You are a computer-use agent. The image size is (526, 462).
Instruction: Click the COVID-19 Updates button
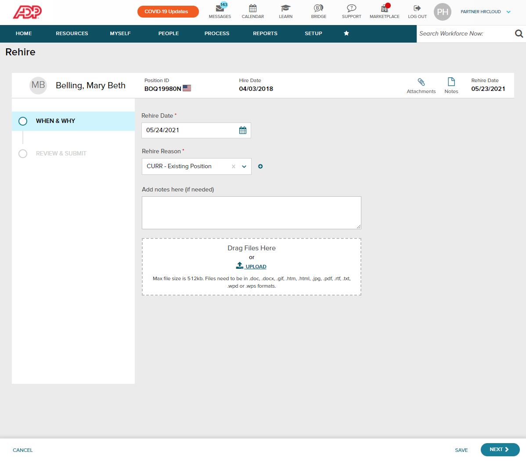click(168, 11)
